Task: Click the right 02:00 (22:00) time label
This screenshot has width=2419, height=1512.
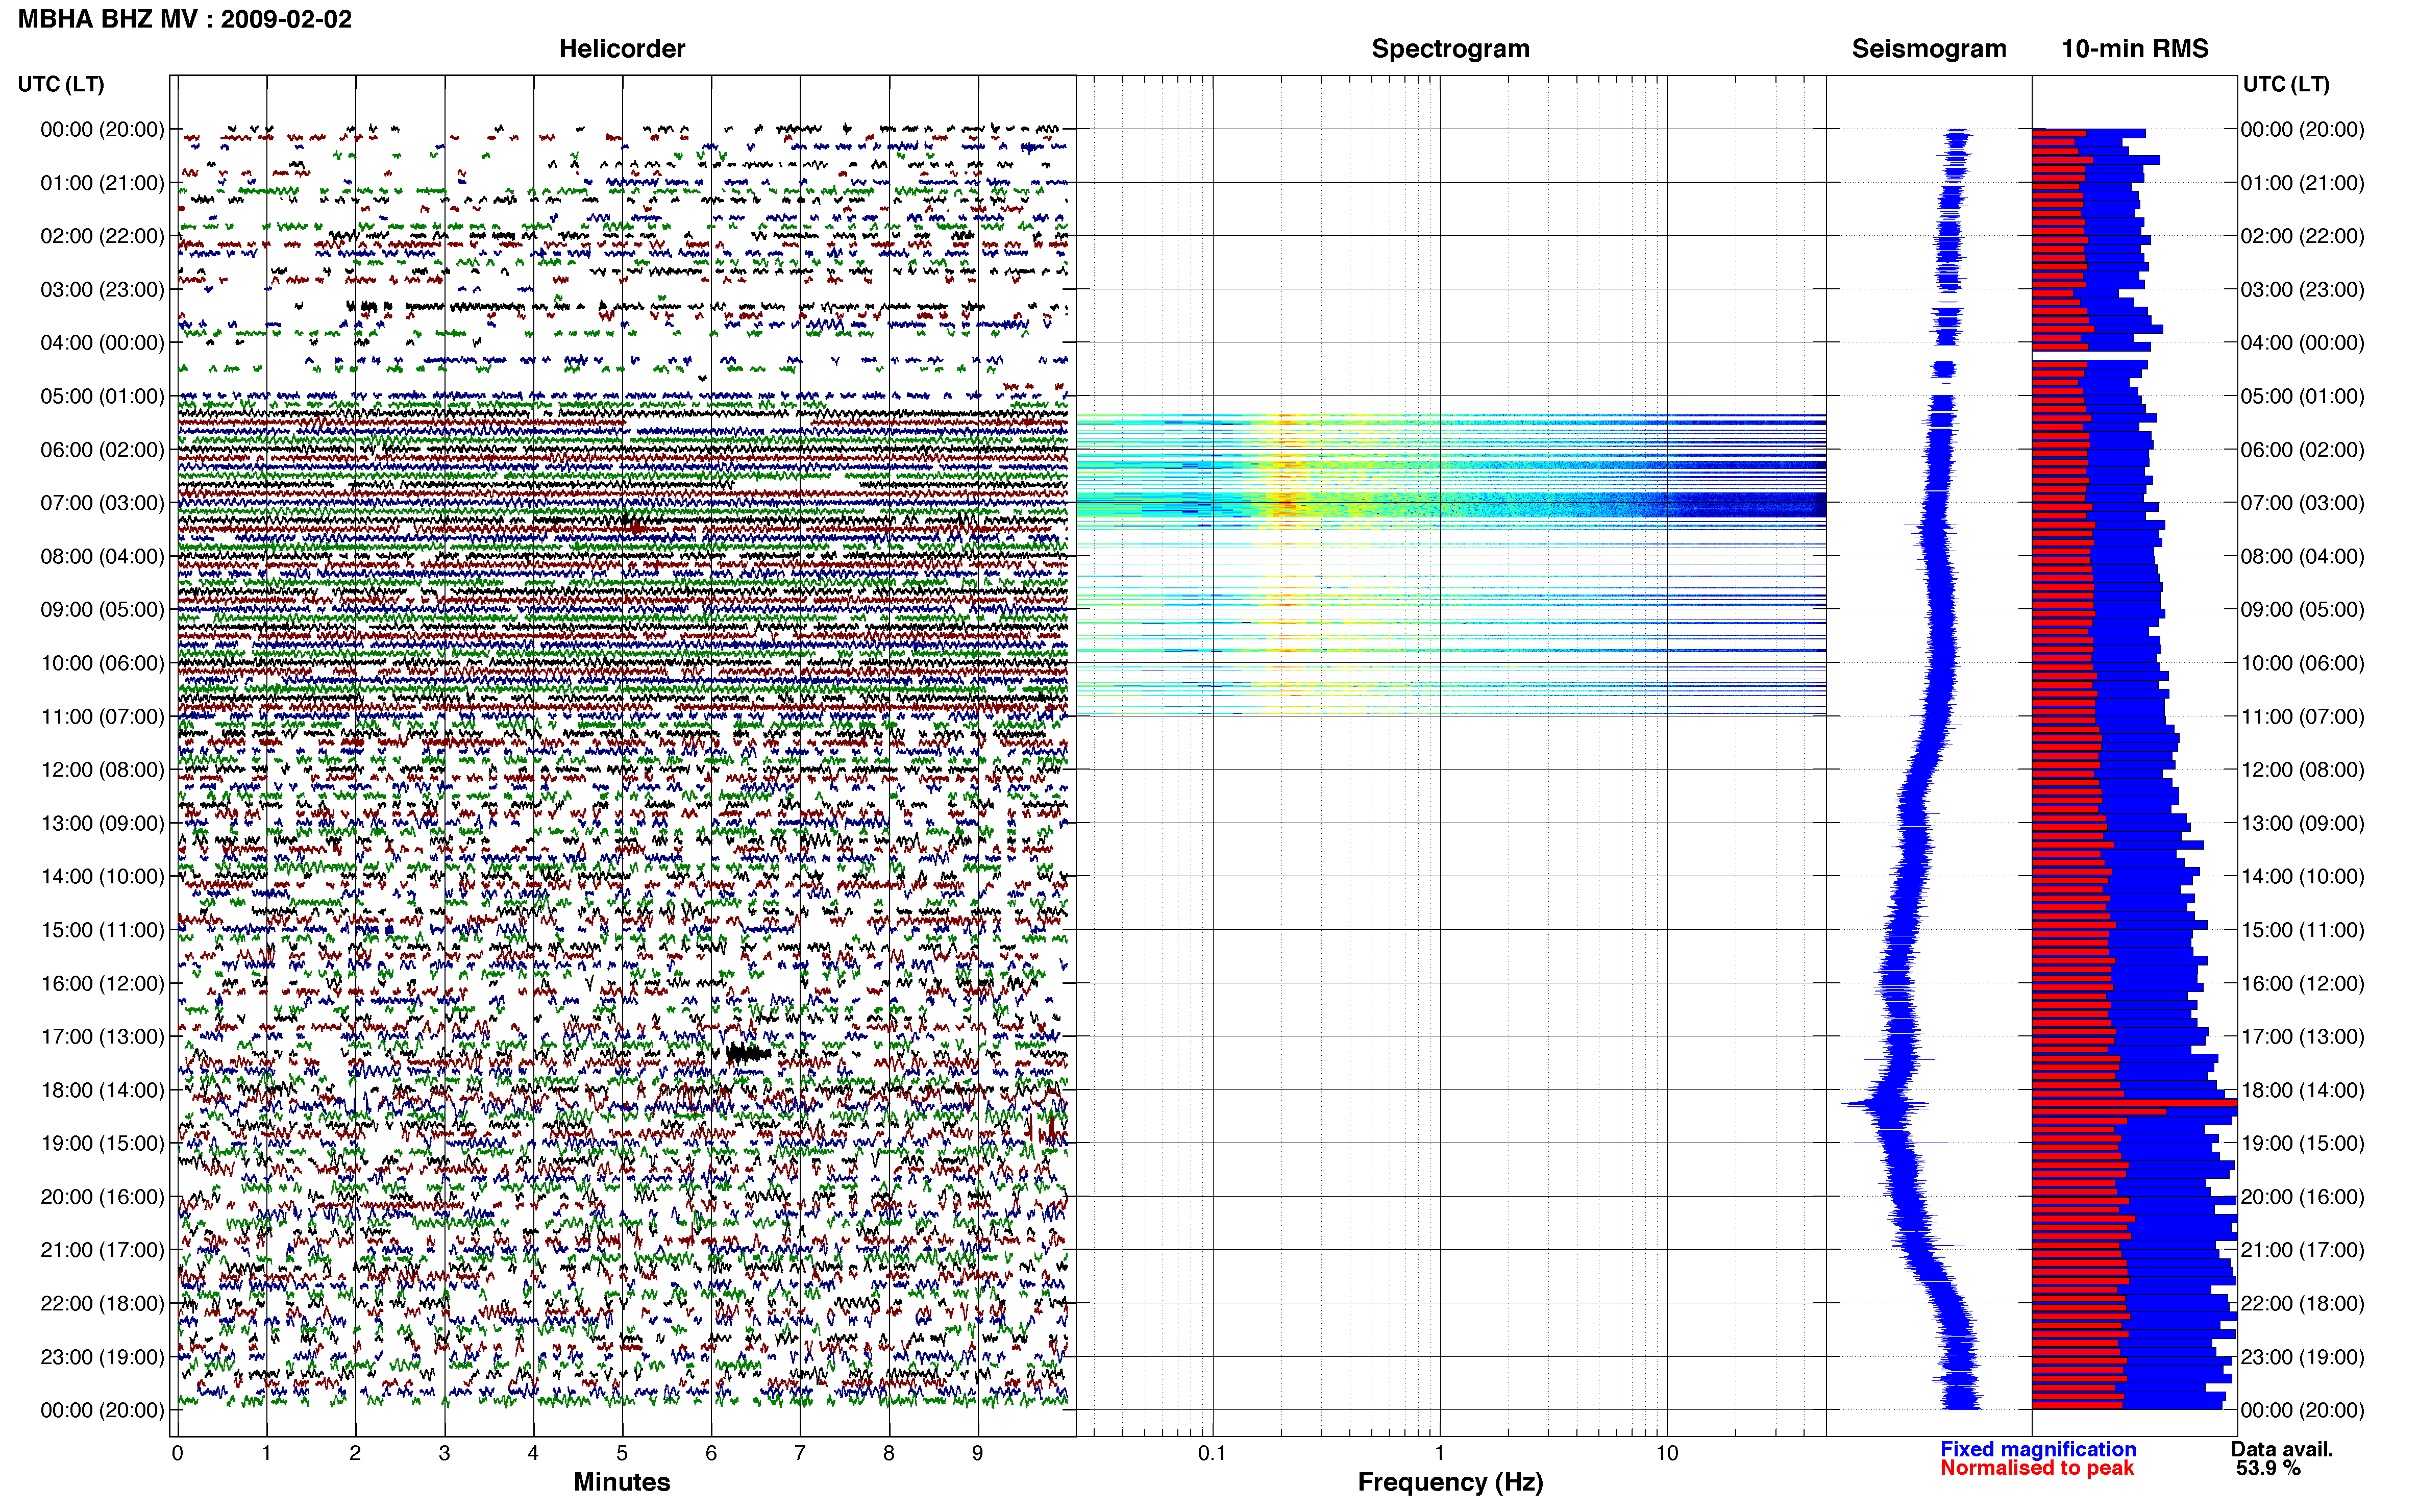Action: point(2302,236)
